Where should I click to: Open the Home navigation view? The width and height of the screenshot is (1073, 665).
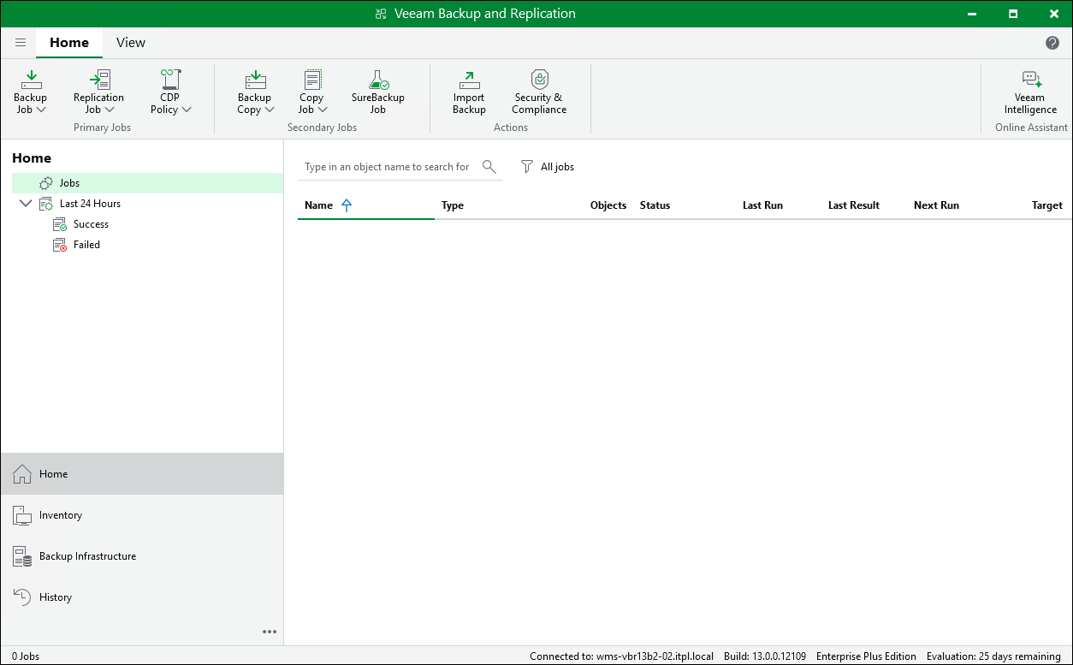pyautogui.click(x=142, y=474)
